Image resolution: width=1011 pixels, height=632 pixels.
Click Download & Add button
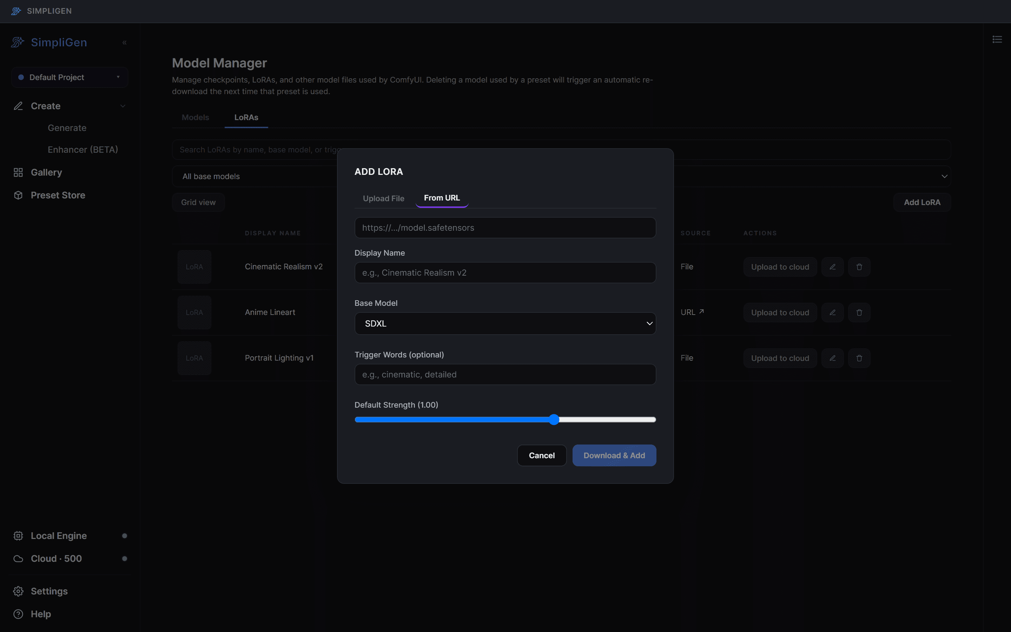click(614, 455)
